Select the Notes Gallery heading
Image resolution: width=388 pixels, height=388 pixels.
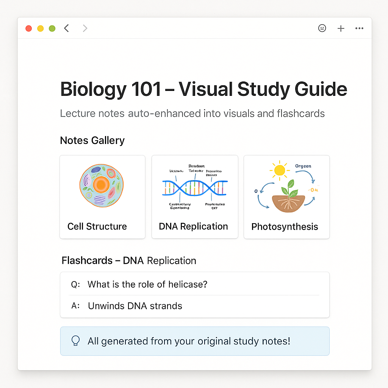pos(92,141)
